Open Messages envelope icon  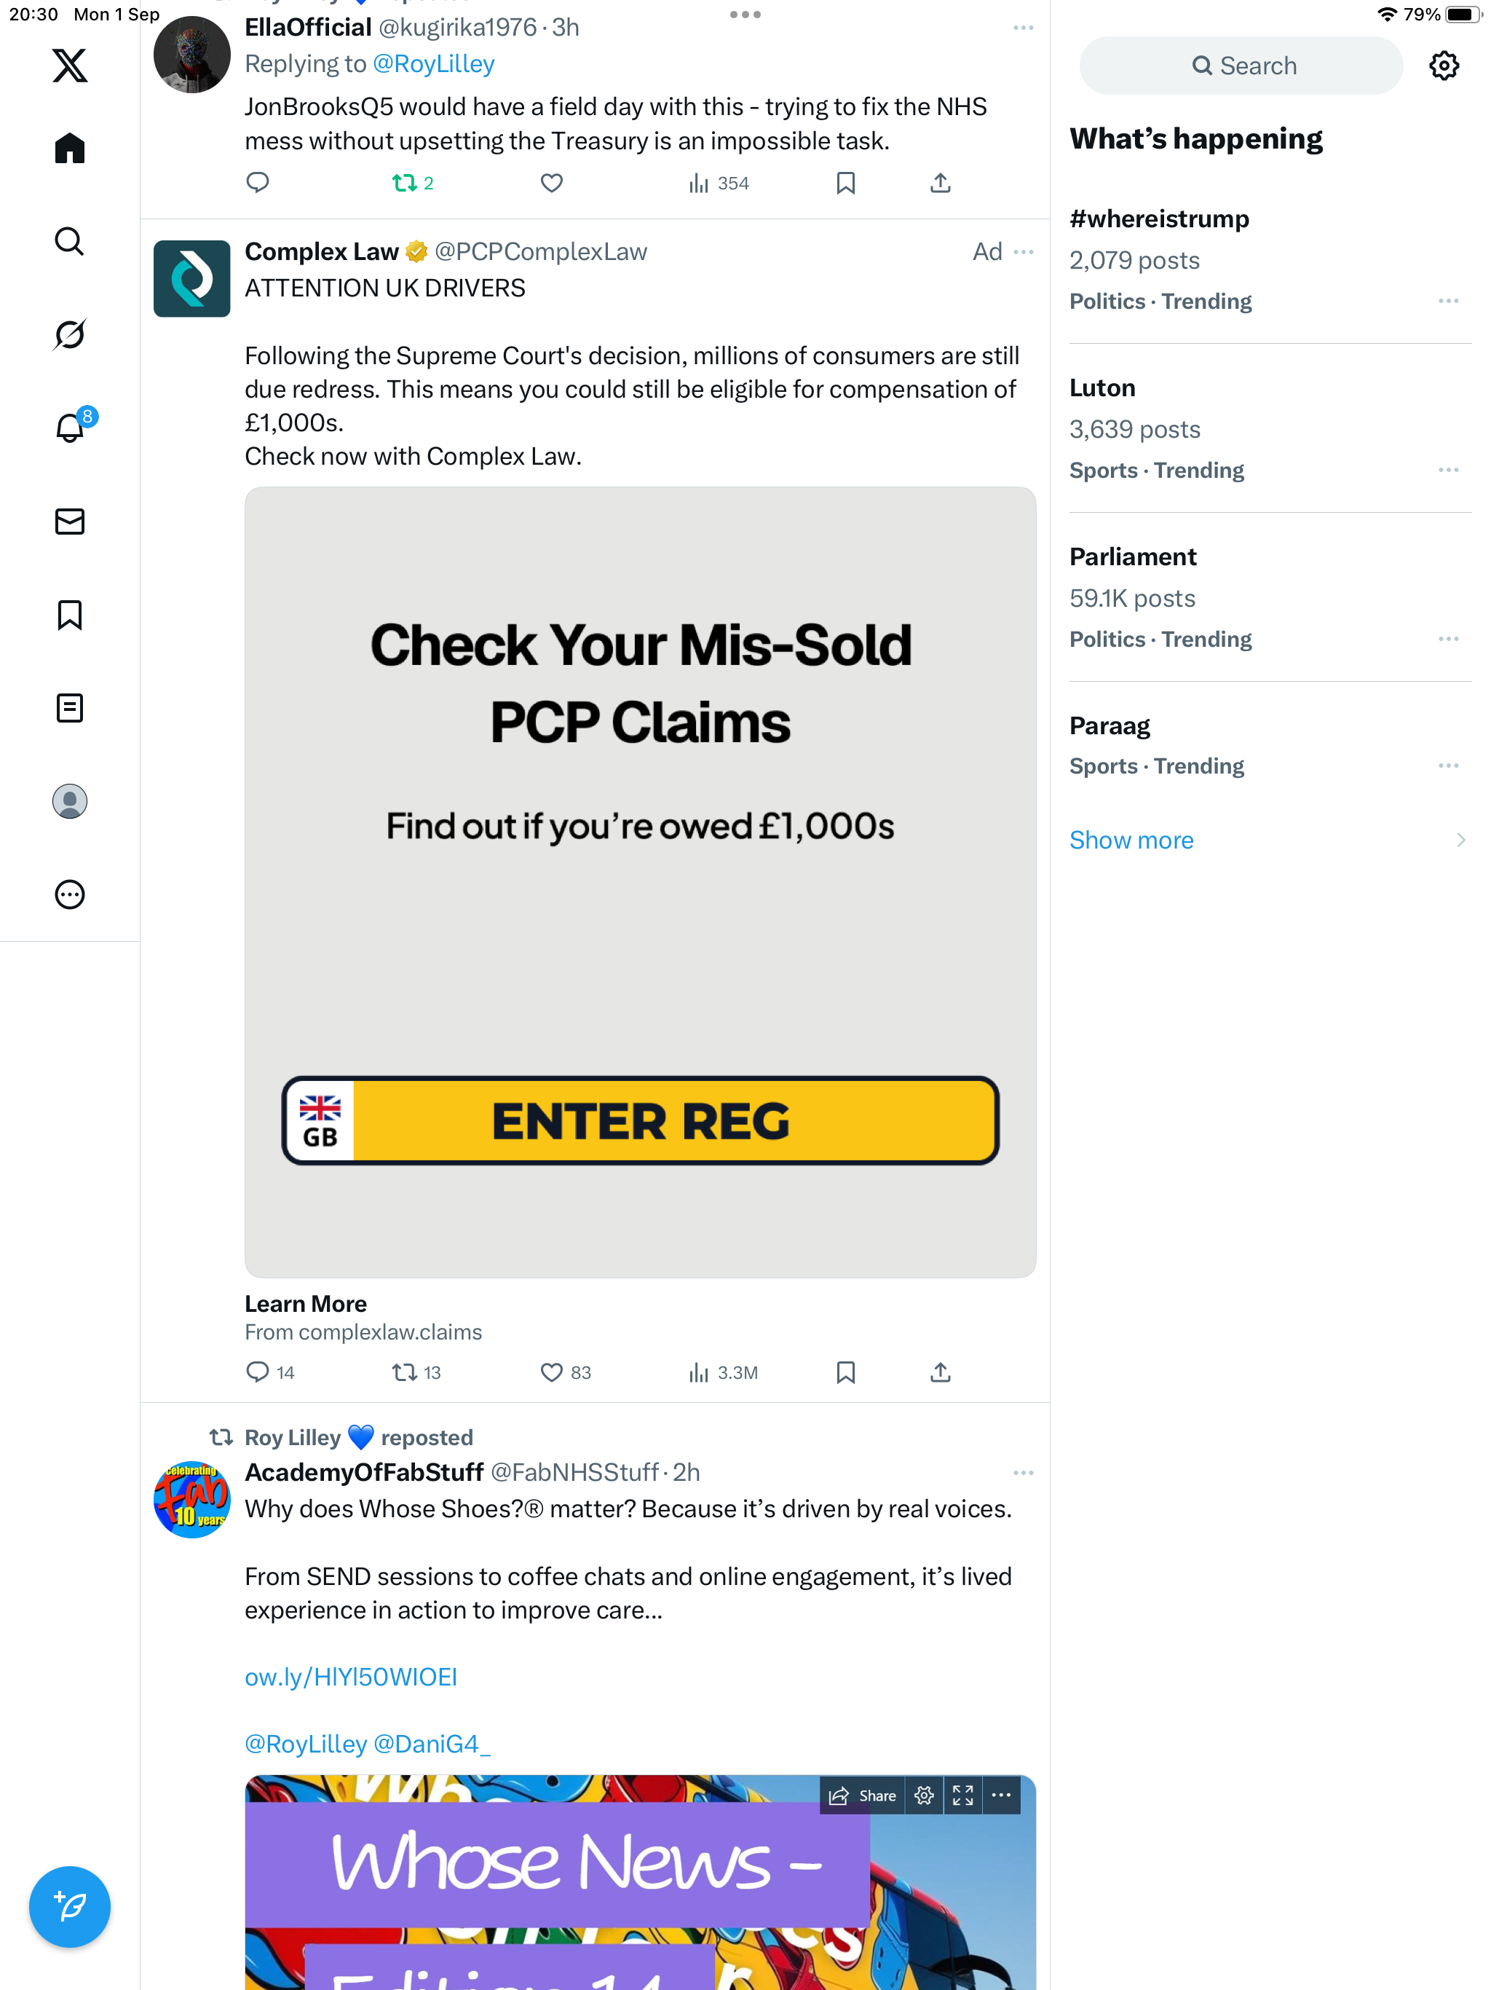pyautogui.click(x=69, y=522)
